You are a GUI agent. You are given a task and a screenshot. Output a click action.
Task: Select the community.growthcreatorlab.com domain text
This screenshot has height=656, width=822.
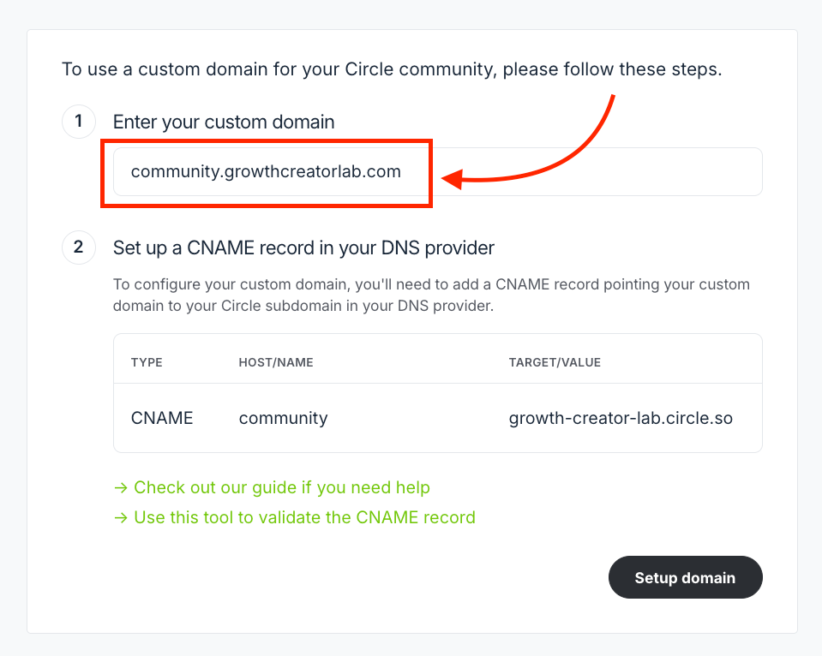[266, 171]
